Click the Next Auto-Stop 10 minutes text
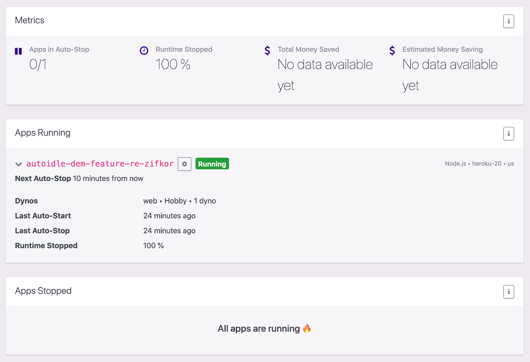Viewport: 530px width, 362px height. tap(79, 179)
